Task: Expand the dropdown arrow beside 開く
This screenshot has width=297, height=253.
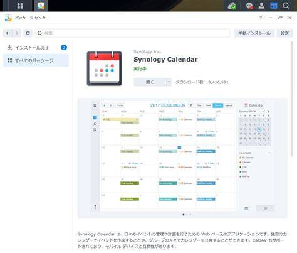Action: point(169,82)
